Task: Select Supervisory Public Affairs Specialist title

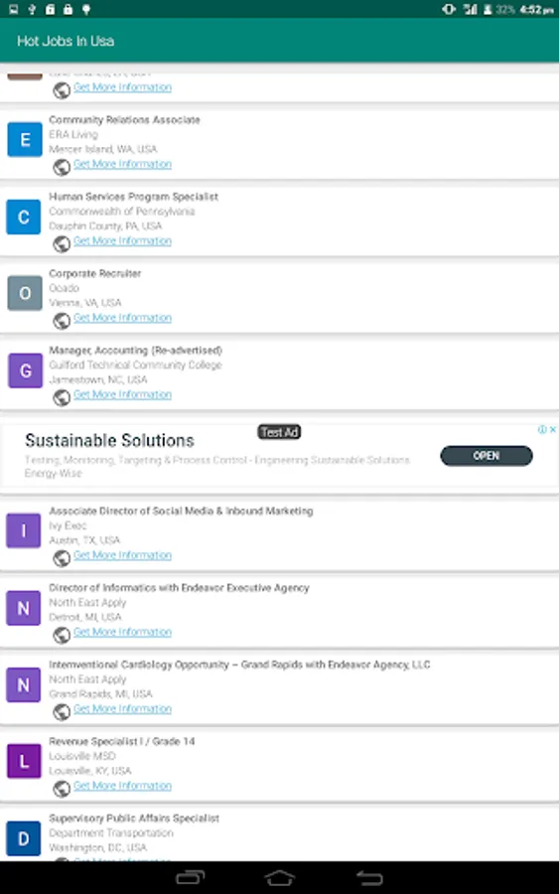Action: [x=134, y=819]
